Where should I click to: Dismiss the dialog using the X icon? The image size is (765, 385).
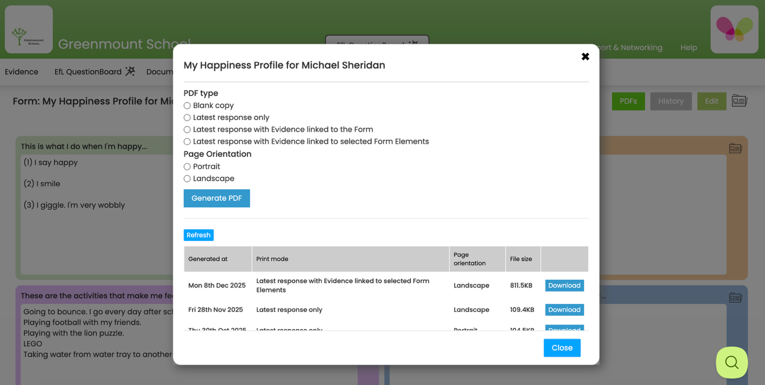click(x=585, y=56)
